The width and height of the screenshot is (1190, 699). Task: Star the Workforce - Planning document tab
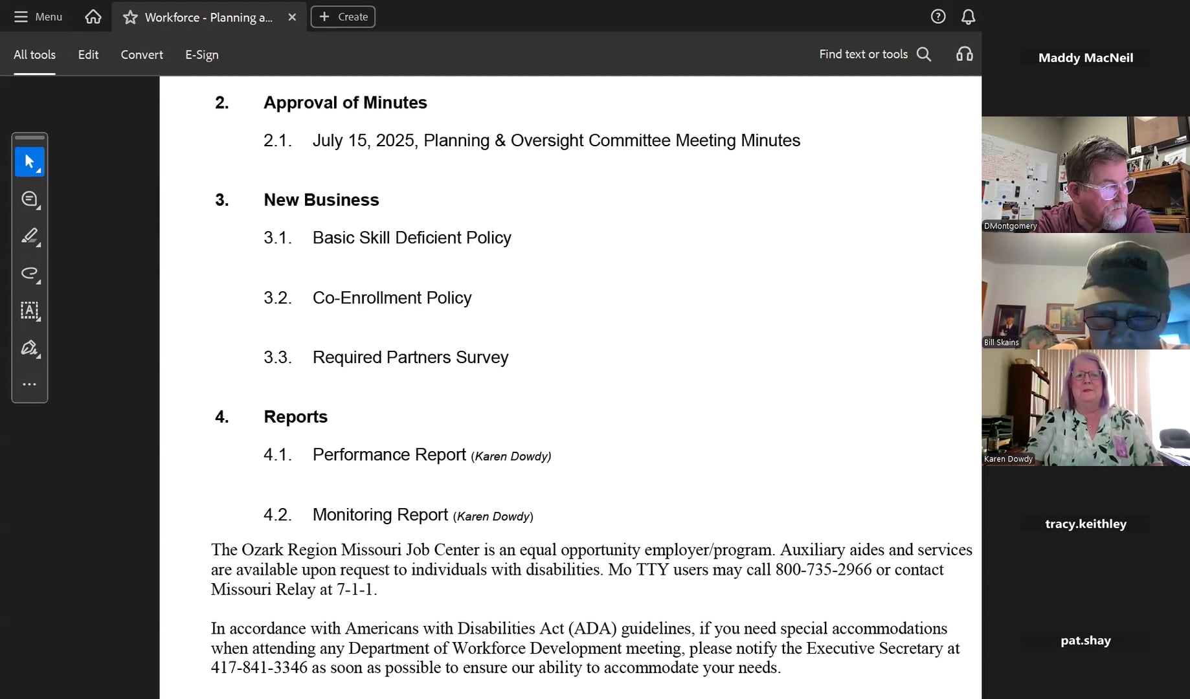(x=130, y=17)
